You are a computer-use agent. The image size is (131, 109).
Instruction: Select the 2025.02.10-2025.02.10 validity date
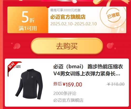click(74, 24)
